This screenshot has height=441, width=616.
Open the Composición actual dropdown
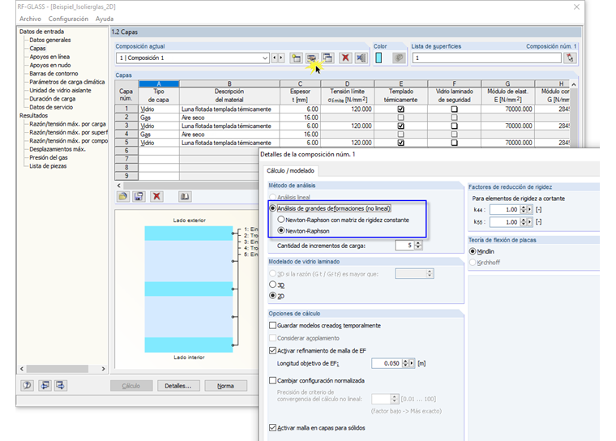tap(265, 58)
